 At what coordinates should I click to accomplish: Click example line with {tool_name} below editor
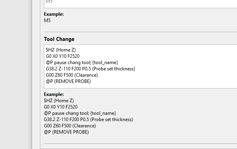pyautogui.click(x=80, y=113)
